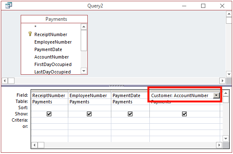Click the Payments field list scrollbar thumb
233x154 pixels.
[84, 40]
